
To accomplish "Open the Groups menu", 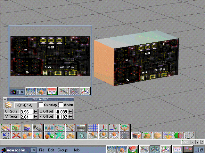I will coord(63,150).
